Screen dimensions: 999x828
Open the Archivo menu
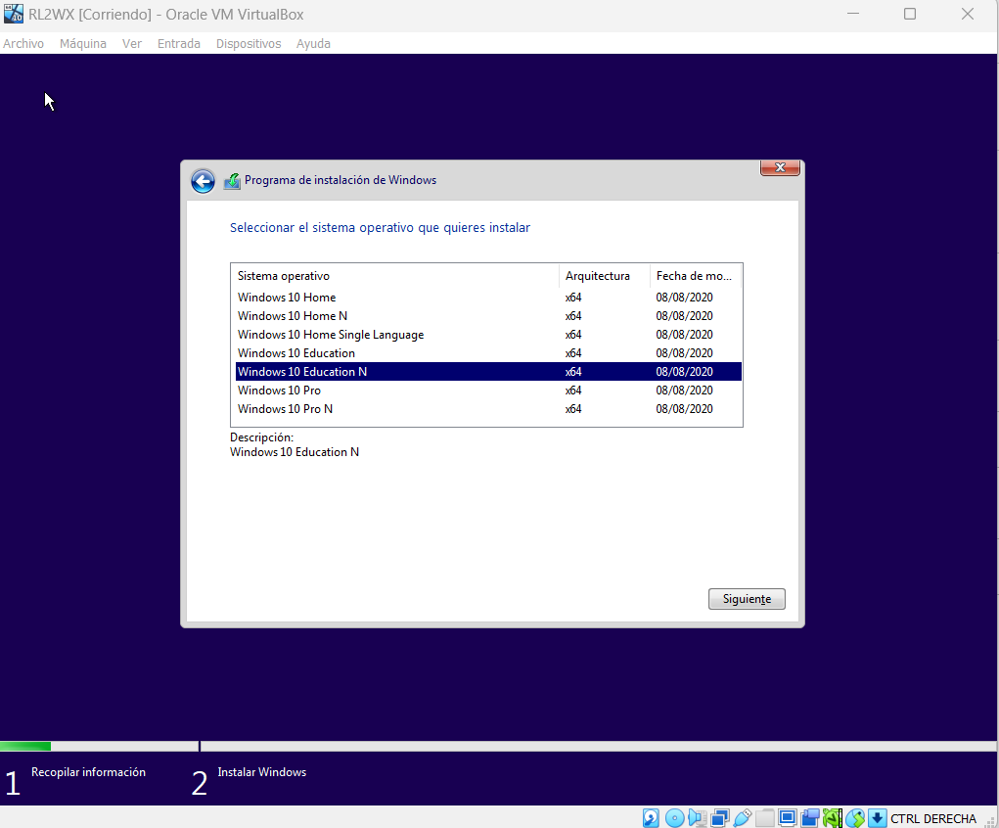click(x=23, y=44)
